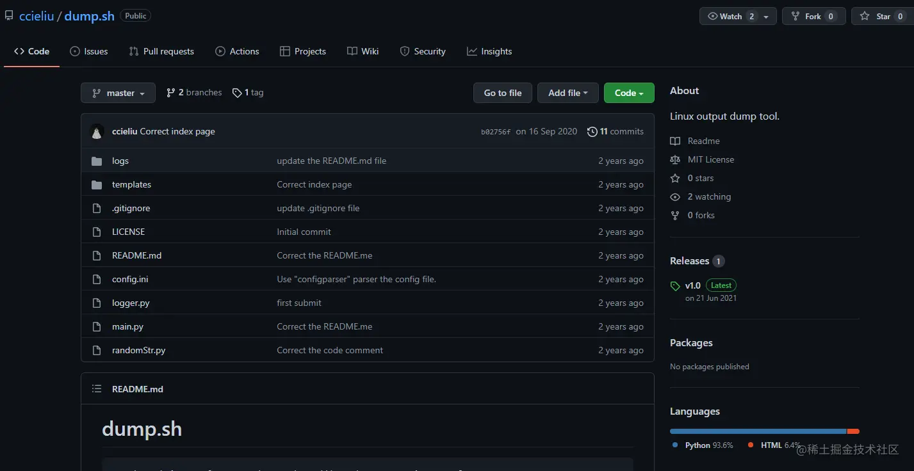
Task: Click the MIT License scale icon
Action: [x=675, y=160]
